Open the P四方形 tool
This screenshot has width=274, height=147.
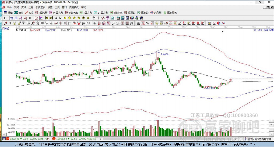[x=41, y=13]
